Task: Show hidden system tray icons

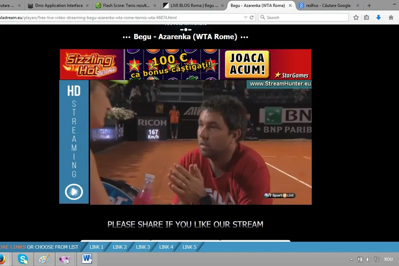Action: pyautogui.click(x=351, y=260)
